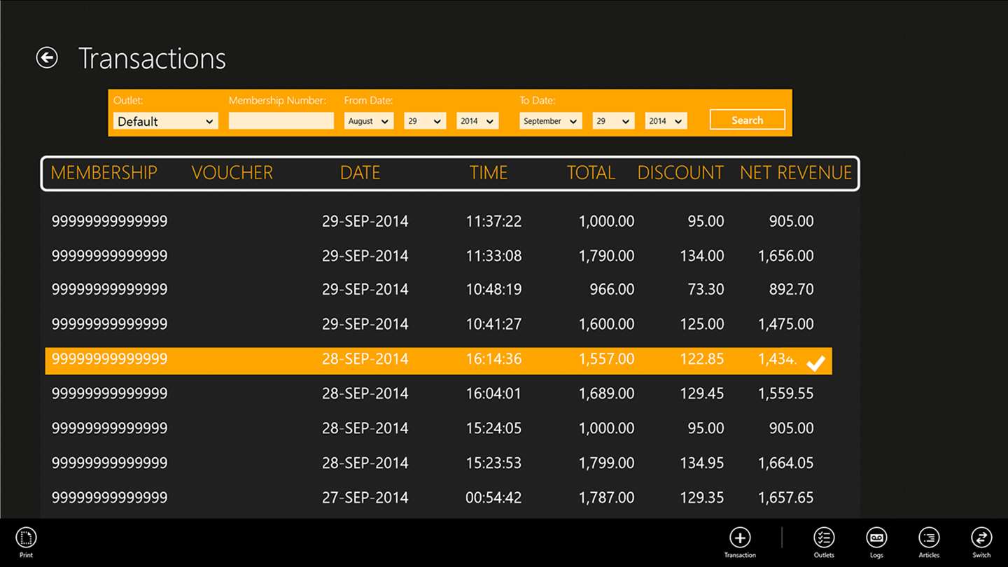Screen dimensions: 1008x567
Task: Click total 1,689.00
Action: (x=606, y=394)
